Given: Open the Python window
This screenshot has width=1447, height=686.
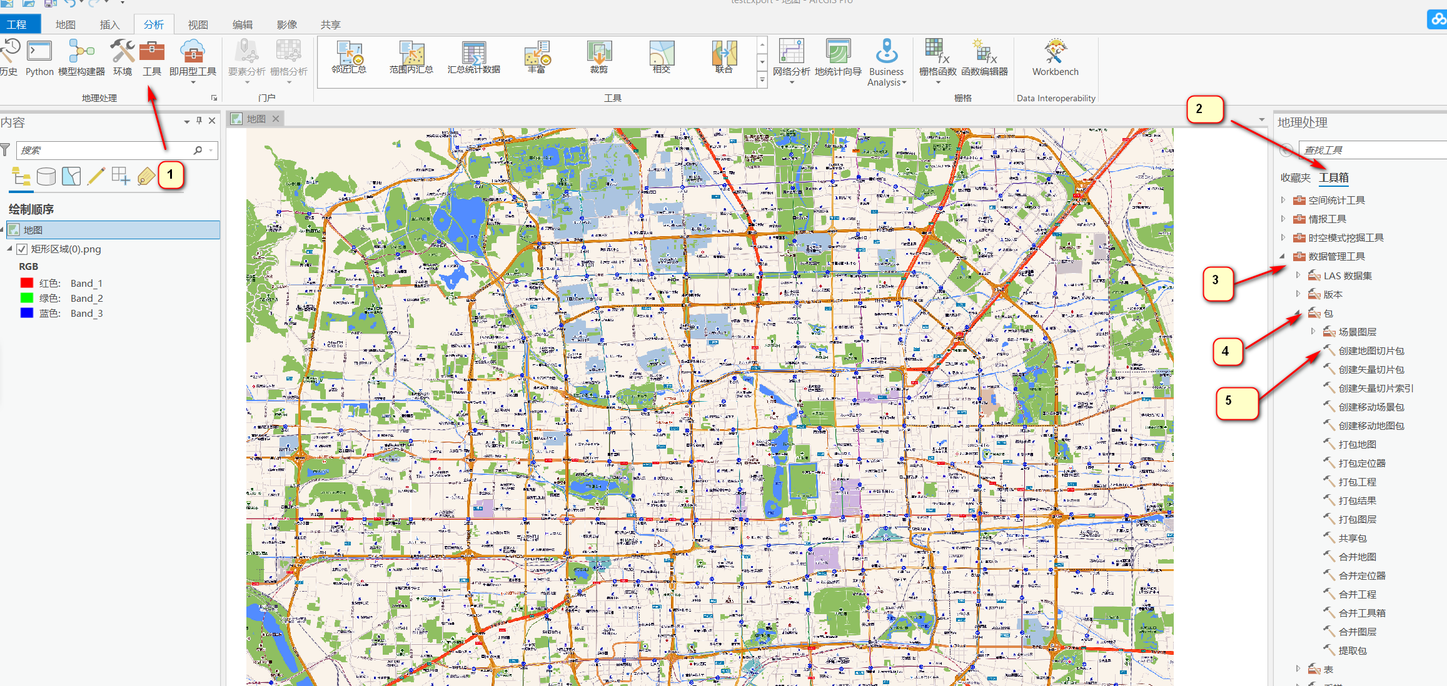Looking at the screenshot, I should [x=39, y=59].
